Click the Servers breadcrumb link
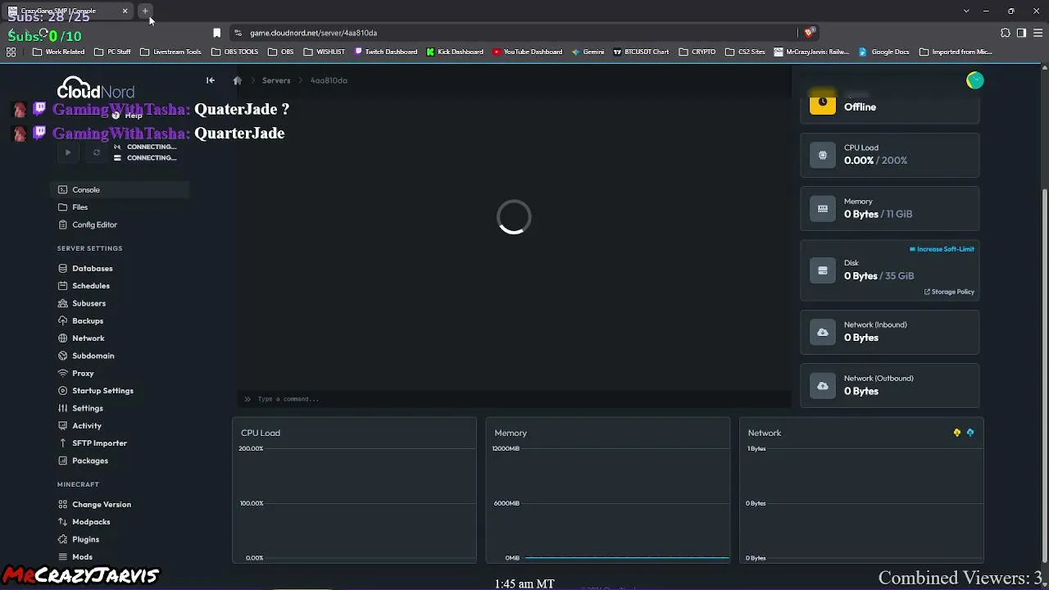The image size is (1049, 590). click(276, 80)
